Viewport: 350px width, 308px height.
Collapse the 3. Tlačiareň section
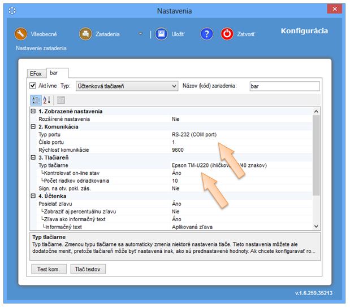[x=33, y=157]
